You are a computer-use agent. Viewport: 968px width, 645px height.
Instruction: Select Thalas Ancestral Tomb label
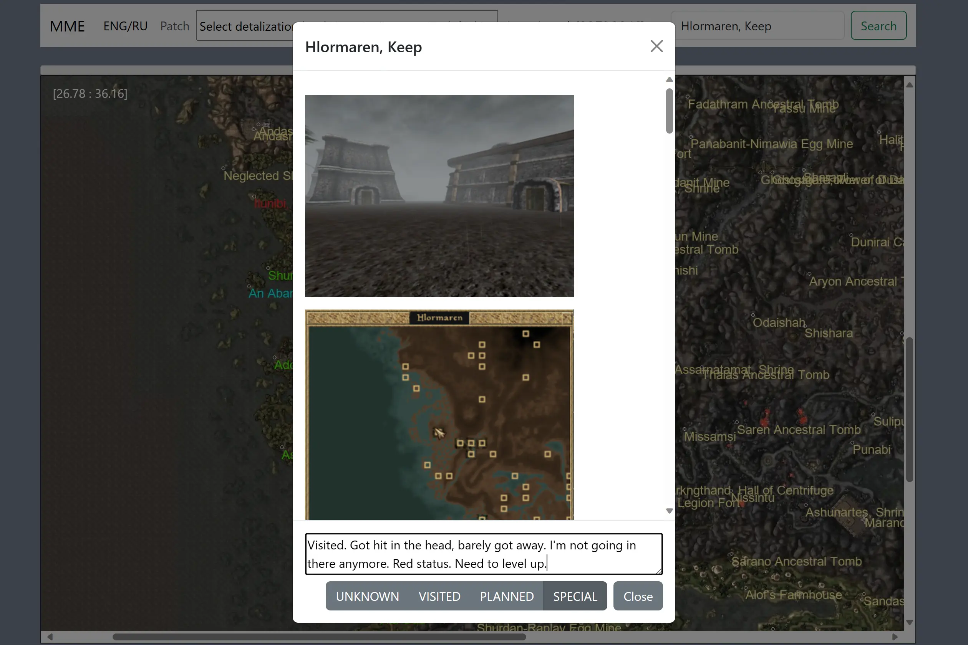click(x=766, y=375)
